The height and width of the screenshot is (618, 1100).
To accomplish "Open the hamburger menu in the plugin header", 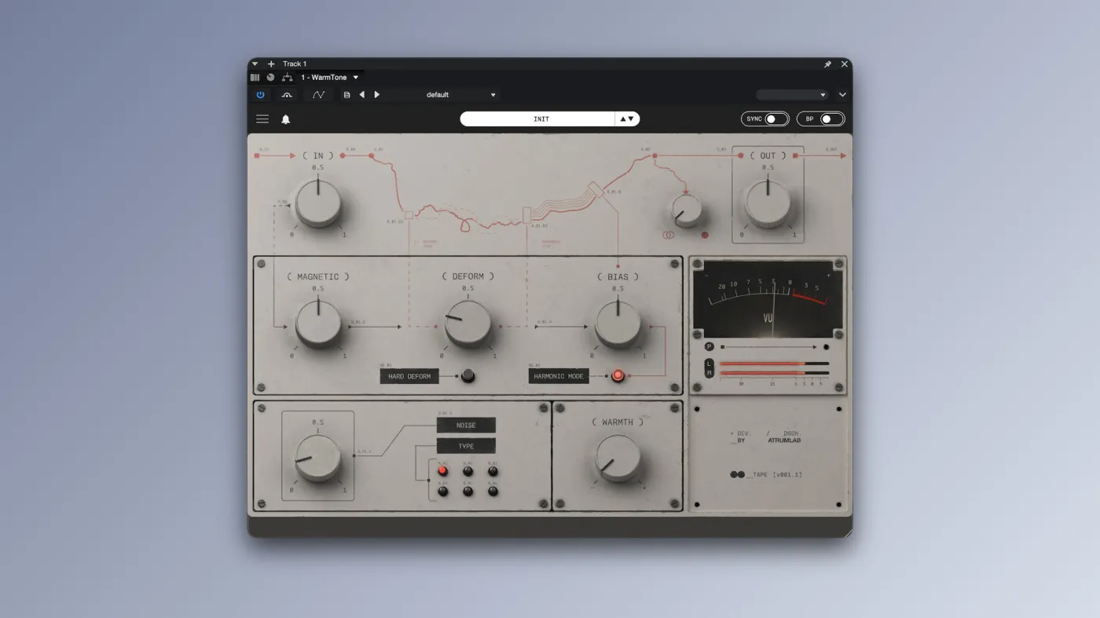I will coord(262,119).
